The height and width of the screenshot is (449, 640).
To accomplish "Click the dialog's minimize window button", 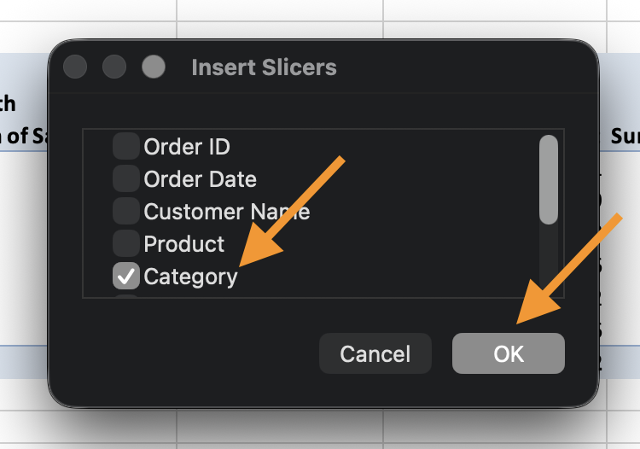I will (x=114, y=67).
